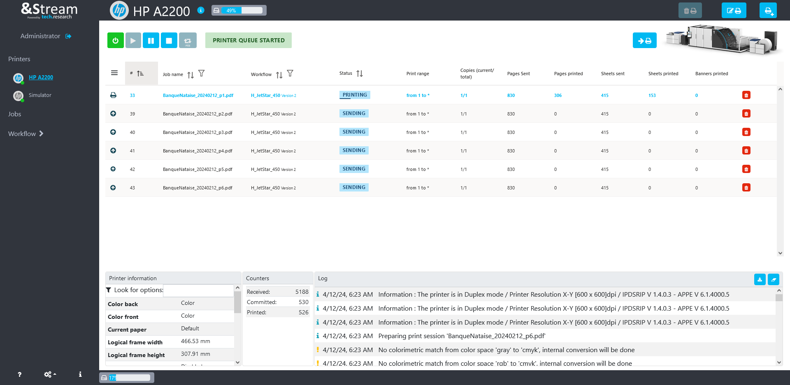The height and width of the screenshot is (385, 790).
Task: Sort jobs by Status column
Action: (360, 74)
